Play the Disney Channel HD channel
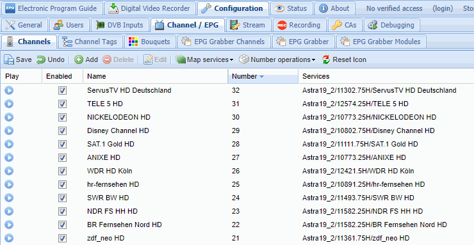Screen dimensions: 474x245 click(9, 130)
